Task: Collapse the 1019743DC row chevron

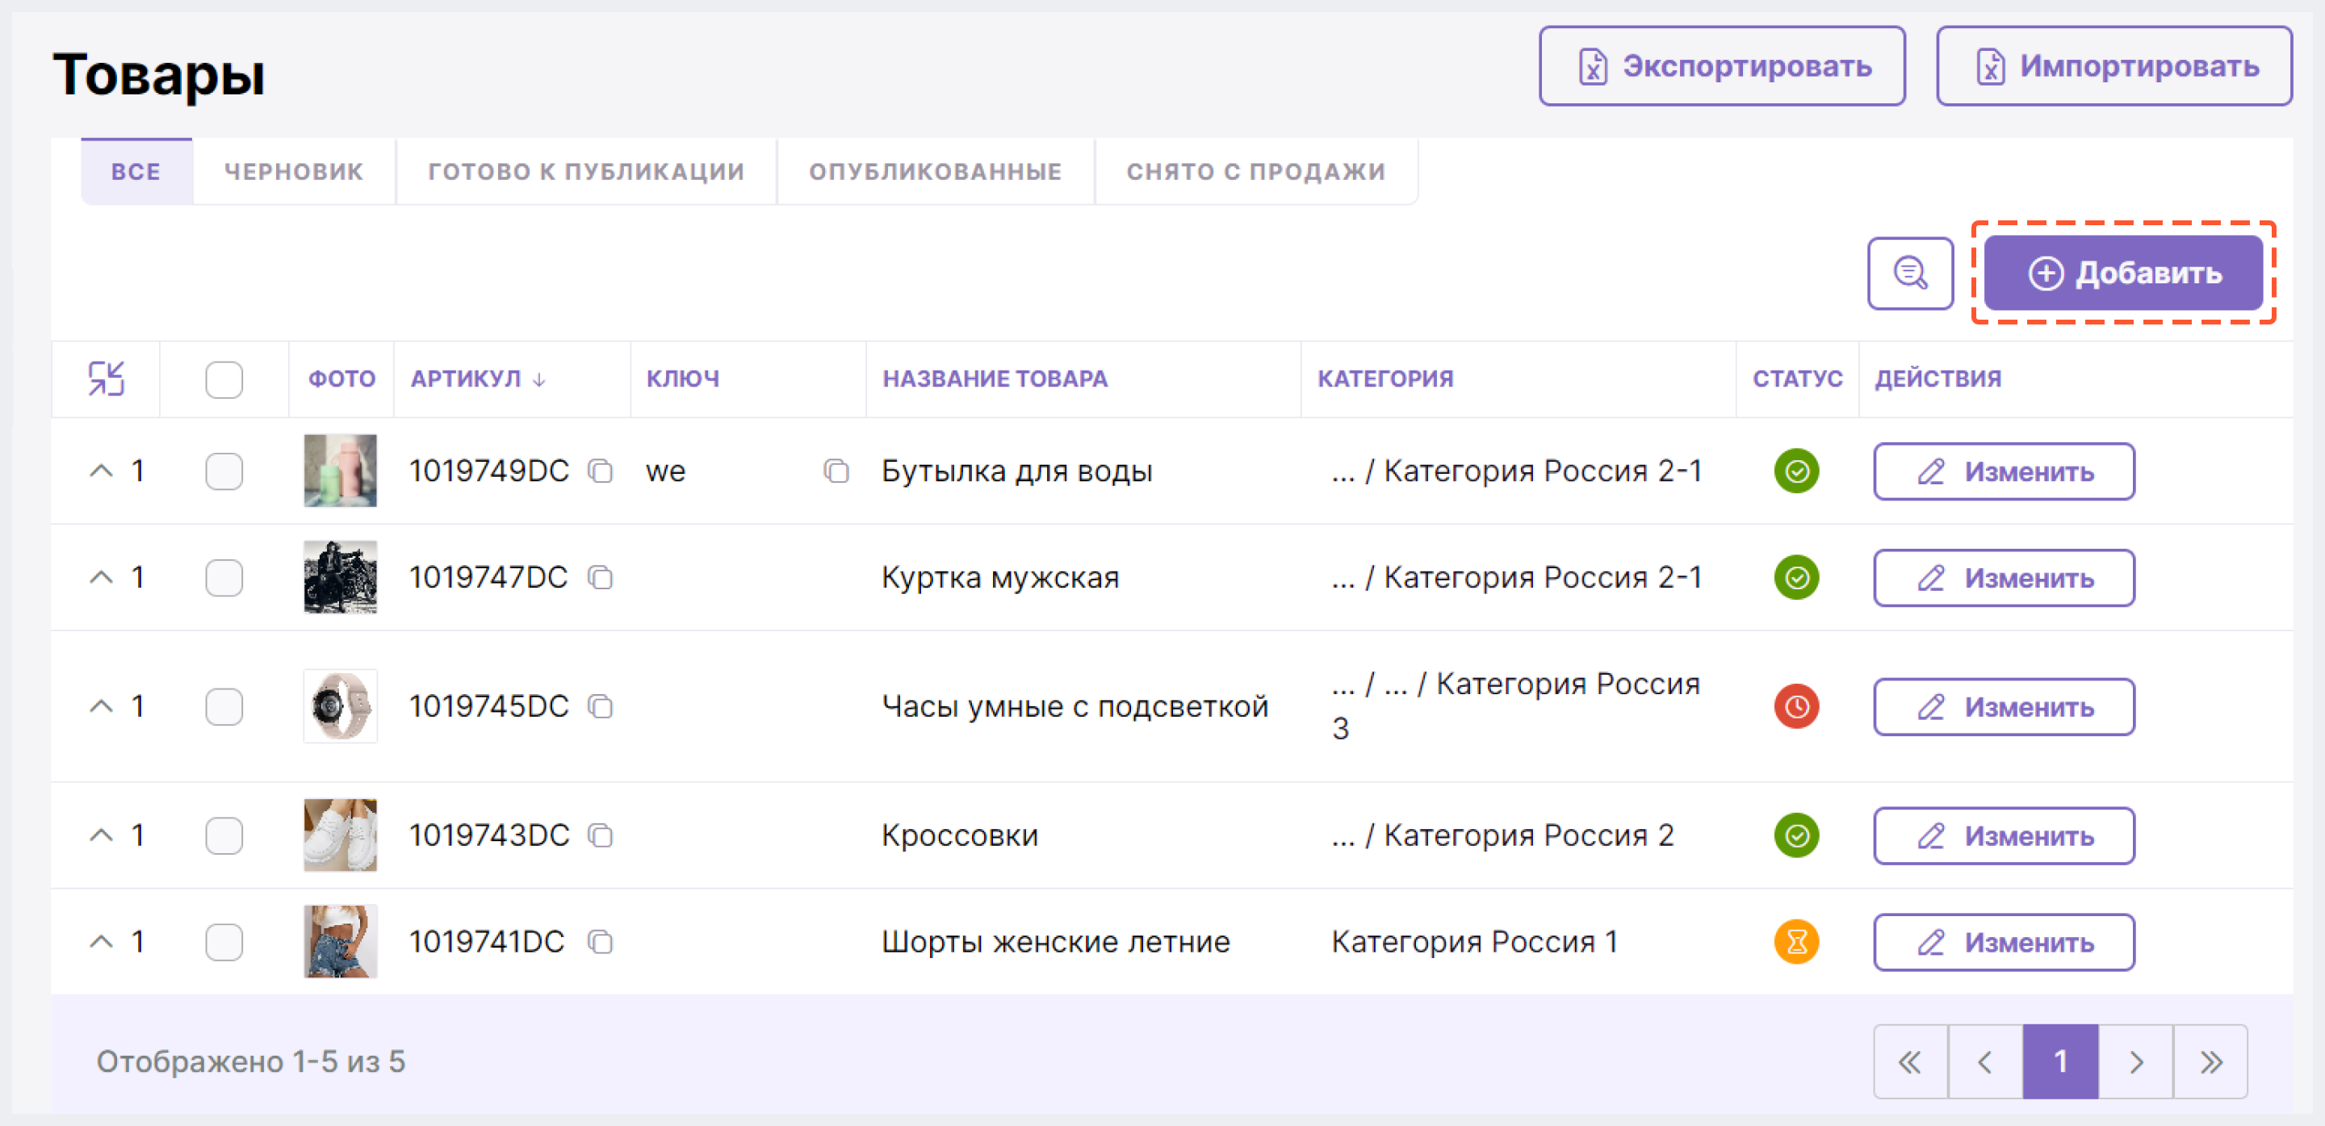Action: point(101,835)
